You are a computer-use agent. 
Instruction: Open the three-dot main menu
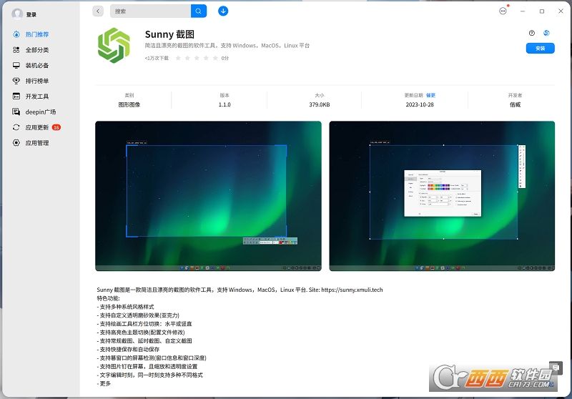[503, 11]
